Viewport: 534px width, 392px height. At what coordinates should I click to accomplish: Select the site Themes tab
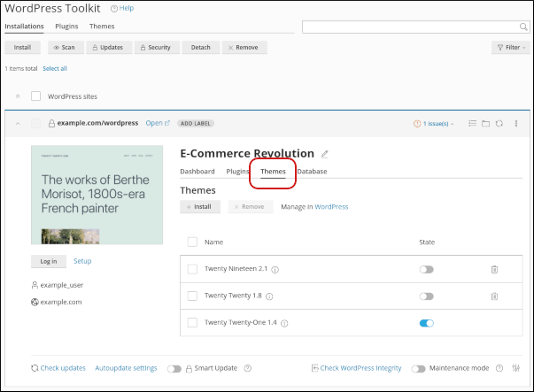[273, 172]
